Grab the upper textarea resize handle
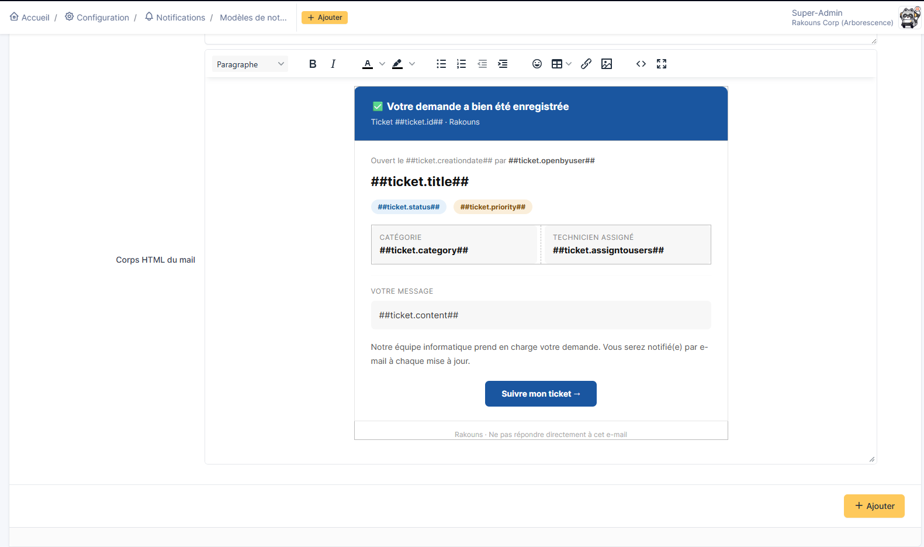 (874, 41)
